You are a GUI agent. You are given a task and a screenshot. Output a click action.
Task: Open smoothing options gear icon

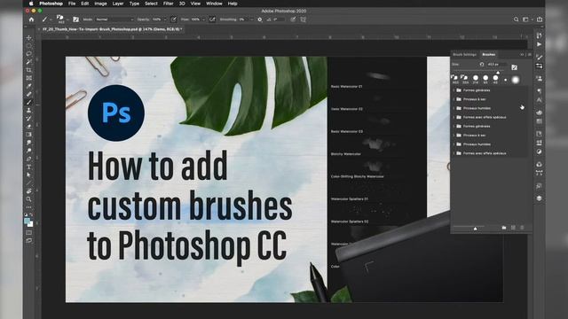[260, 19]
